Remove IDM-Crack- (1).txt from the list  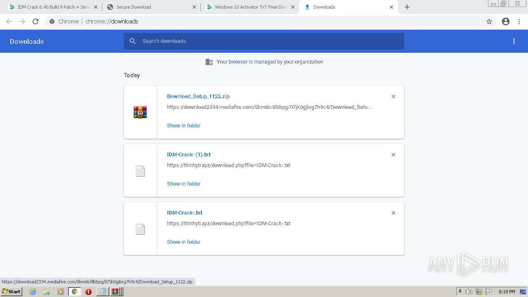point(394,155)
